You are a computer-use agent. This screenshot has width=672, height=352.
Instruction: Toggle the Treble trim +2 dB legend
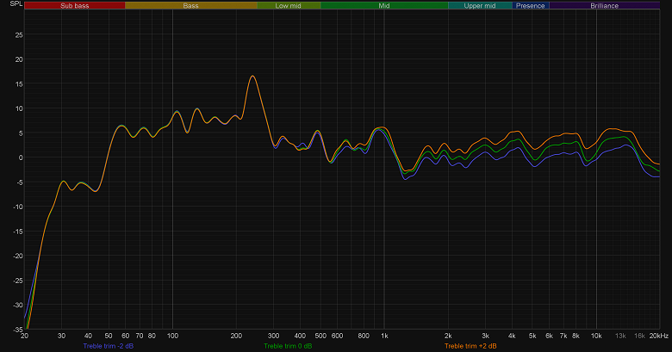470,346
